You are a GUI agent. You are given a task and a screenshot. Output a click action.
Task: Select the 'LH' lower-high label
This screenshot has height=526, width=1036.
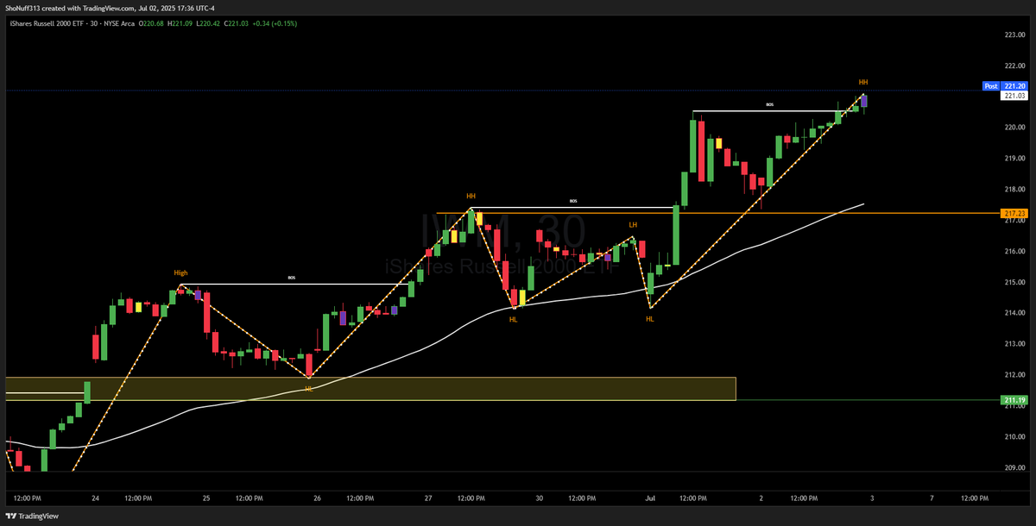[633, 225]
